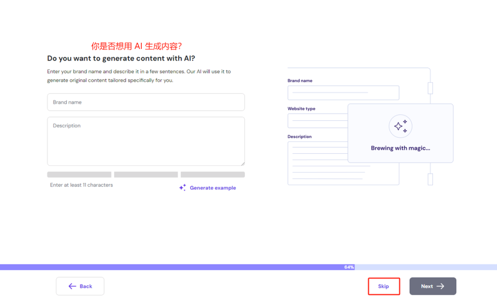Click the middle gray strength indicator bar
497x299 pixels.
point(146,175)
